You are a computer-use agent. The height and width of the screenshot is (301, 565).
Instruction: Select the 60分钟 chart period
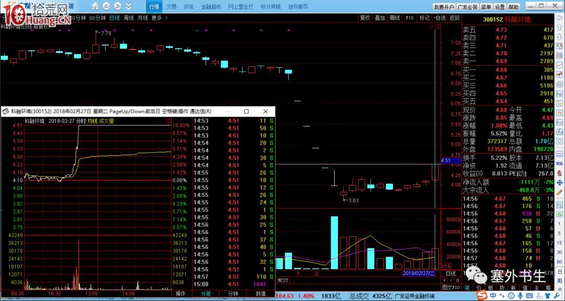pos(97,18)
